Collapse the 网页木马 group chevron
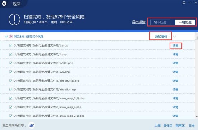 pos(174,37)
